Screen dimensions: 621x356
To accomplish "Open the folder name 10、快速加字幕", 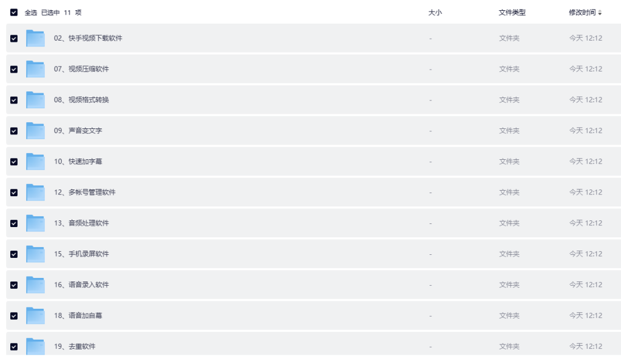I will click(x=78, y=162).
